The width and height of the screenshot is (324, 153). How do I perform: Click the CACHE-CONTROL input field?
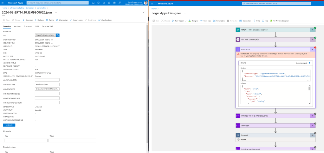(x=47, y=80)
